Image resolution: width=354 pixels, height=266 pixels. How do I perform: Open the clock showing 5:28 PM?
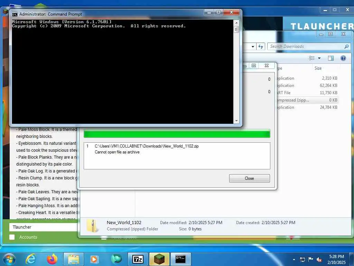coord(336,259)
